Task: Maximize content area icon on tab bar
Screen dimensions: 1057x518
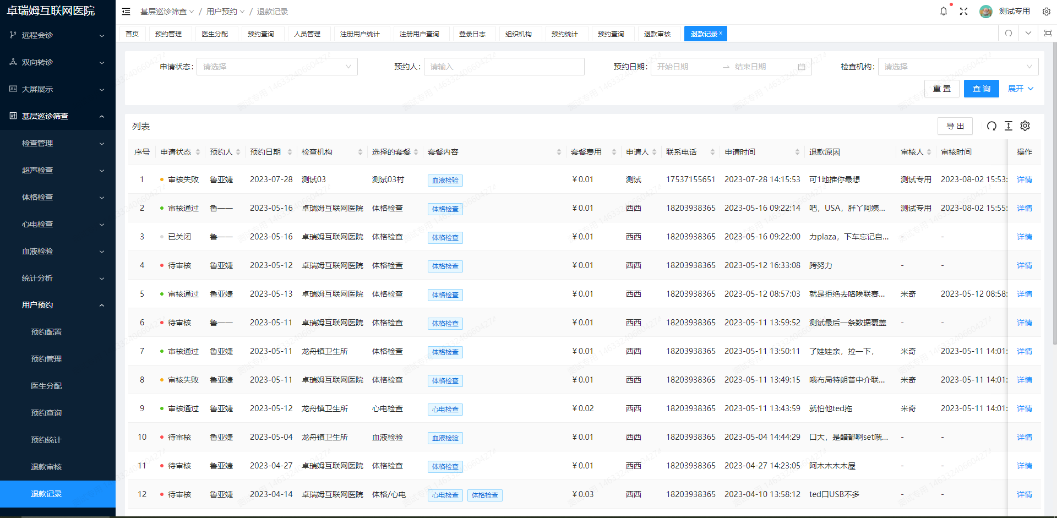Action: pos(1048,34)
